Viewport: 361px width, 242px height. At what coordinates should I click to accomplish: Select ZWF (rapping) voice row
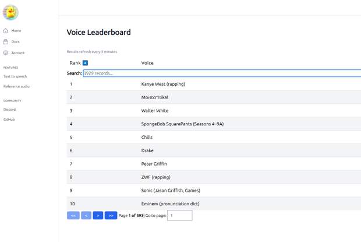pyautogui.click(x=214, y=177)
